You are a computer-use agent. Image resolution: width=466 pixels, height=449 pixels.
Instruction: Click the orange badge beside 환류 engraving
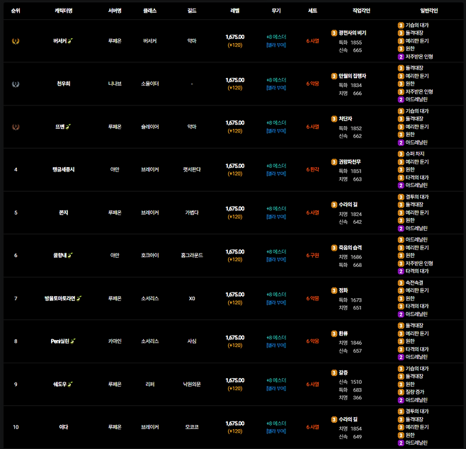[334, 333]
